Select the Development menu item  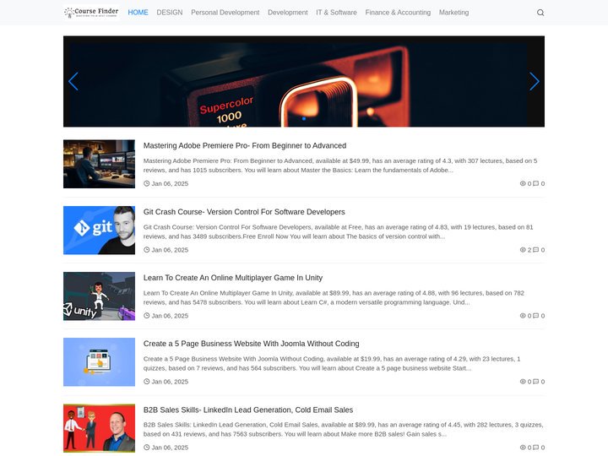pos(288,13)
